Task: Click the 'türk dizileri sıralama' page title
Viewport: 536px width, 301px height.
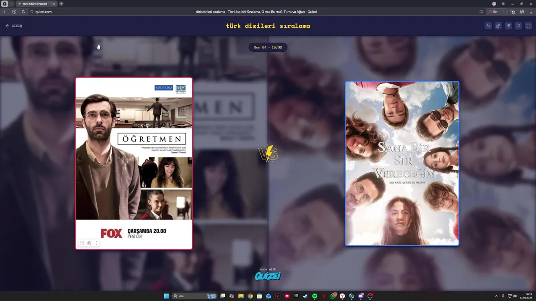Action: pyautogui.click(x=268, y=26)
